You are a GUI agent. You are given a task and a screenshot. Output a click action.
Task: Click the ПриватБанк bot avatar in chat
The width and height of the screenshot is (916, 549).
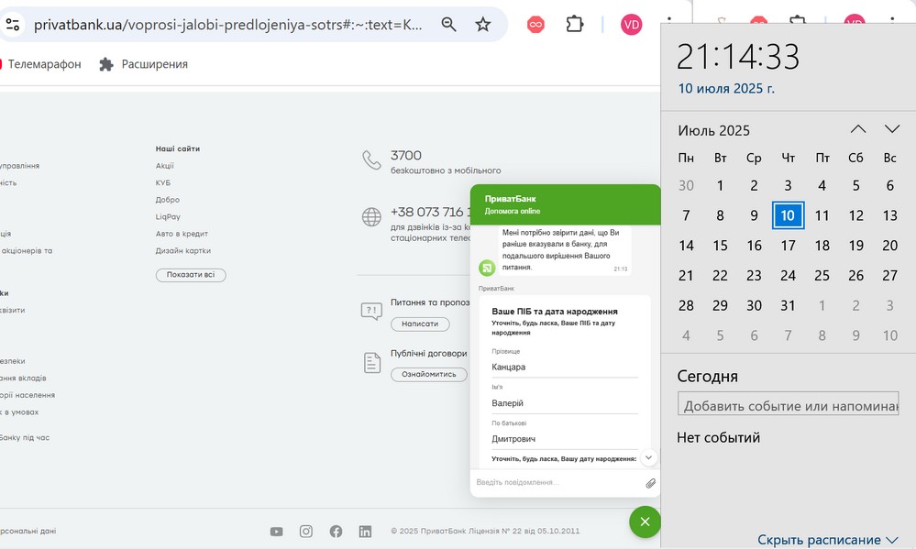tap(487, 268)
